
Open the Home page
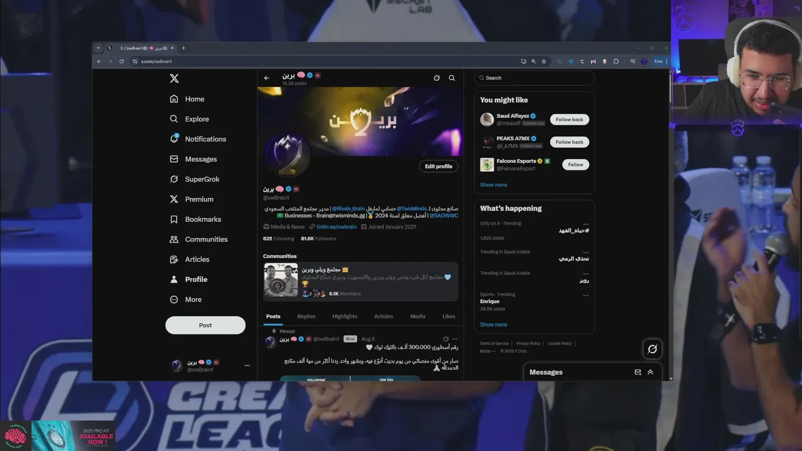[187, 99]
